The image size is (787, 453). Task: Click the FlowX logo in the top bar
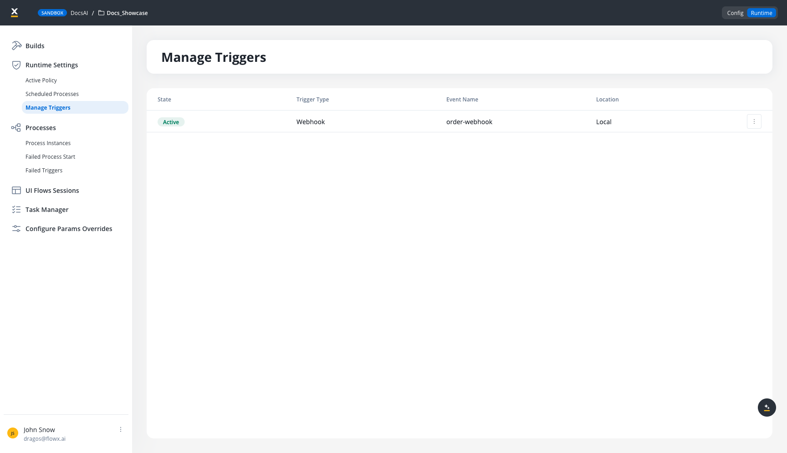click(15, 12)
